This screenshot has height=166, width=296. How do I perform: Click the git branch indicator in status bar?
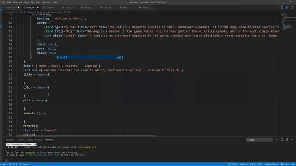pyautogui.click(x=3, y=164)
